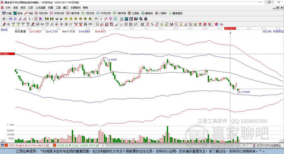Viewport: 284px width, 154px height.
Task: Click the 极反通道 indicator name
Action: click(20, 31)
